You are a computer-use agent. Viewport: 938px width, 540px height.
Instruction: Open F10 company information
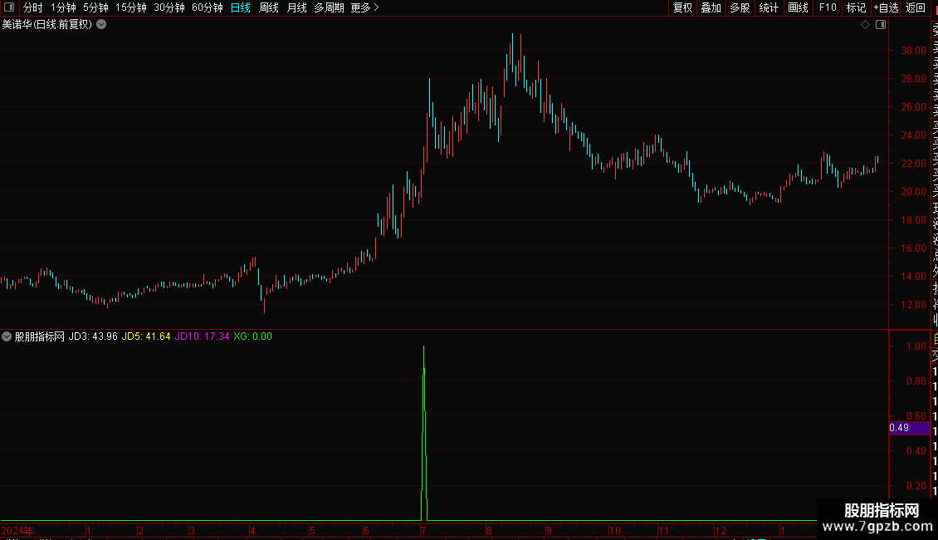pyautogui.click(x=828, y=7)
